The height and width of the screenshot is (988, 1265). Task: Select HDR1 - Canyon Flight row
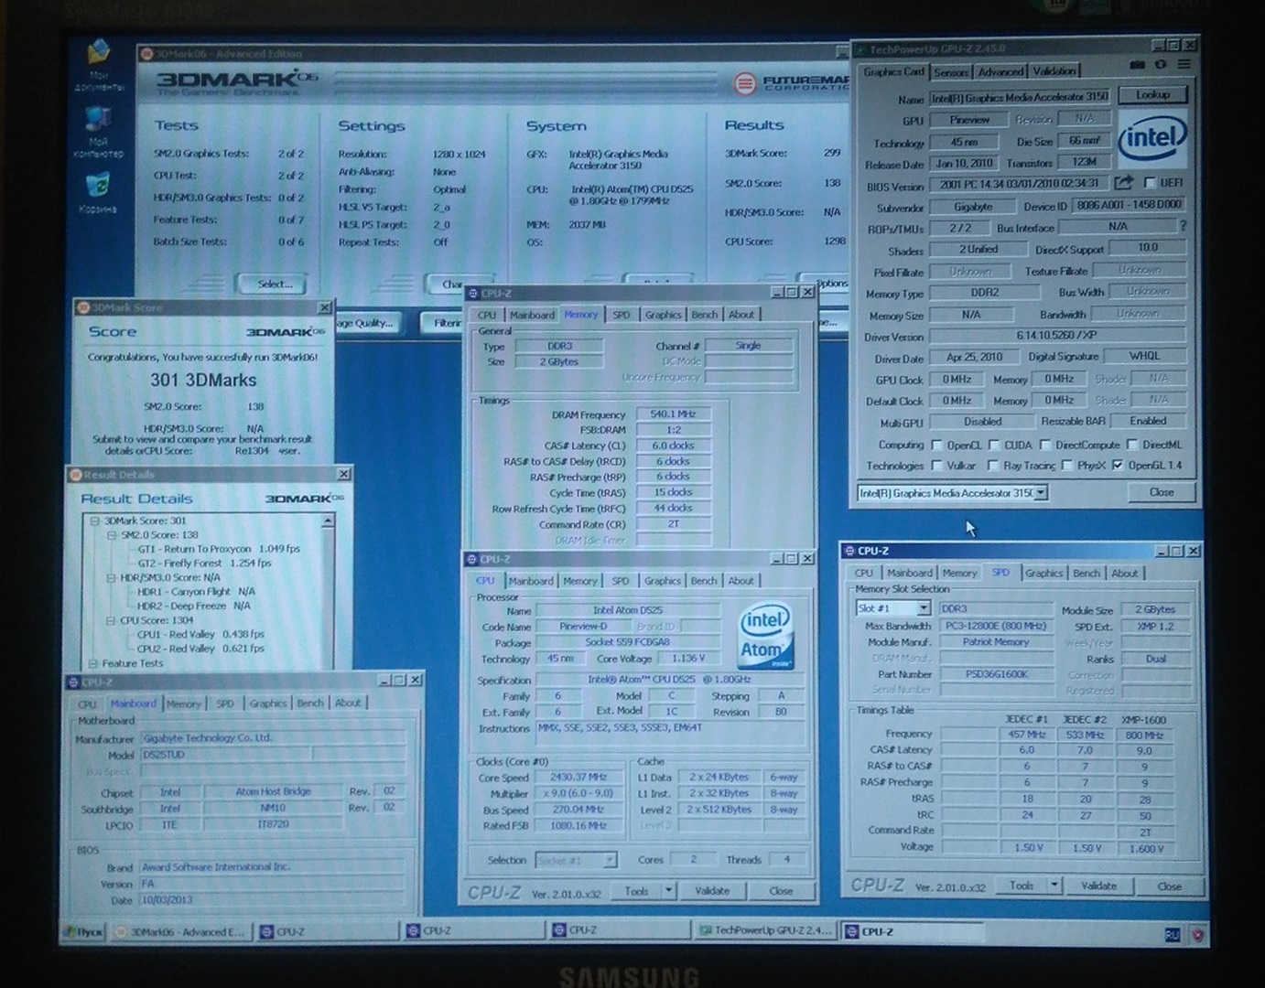pyautogui.click(x=195, y=592)
